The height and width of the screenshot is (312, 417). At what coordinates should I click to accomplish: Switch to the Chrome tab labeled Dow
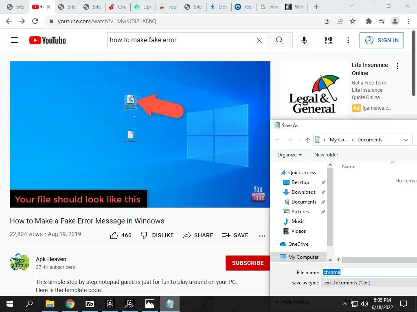coord(219,7)
